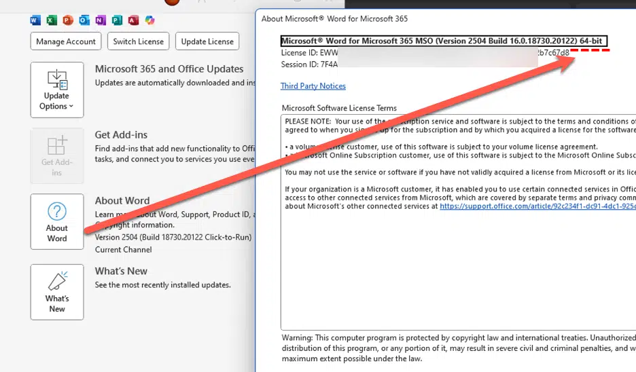The image size is (636, 372).
Task: Click the Outlook app icon
Action: point(84,20)
